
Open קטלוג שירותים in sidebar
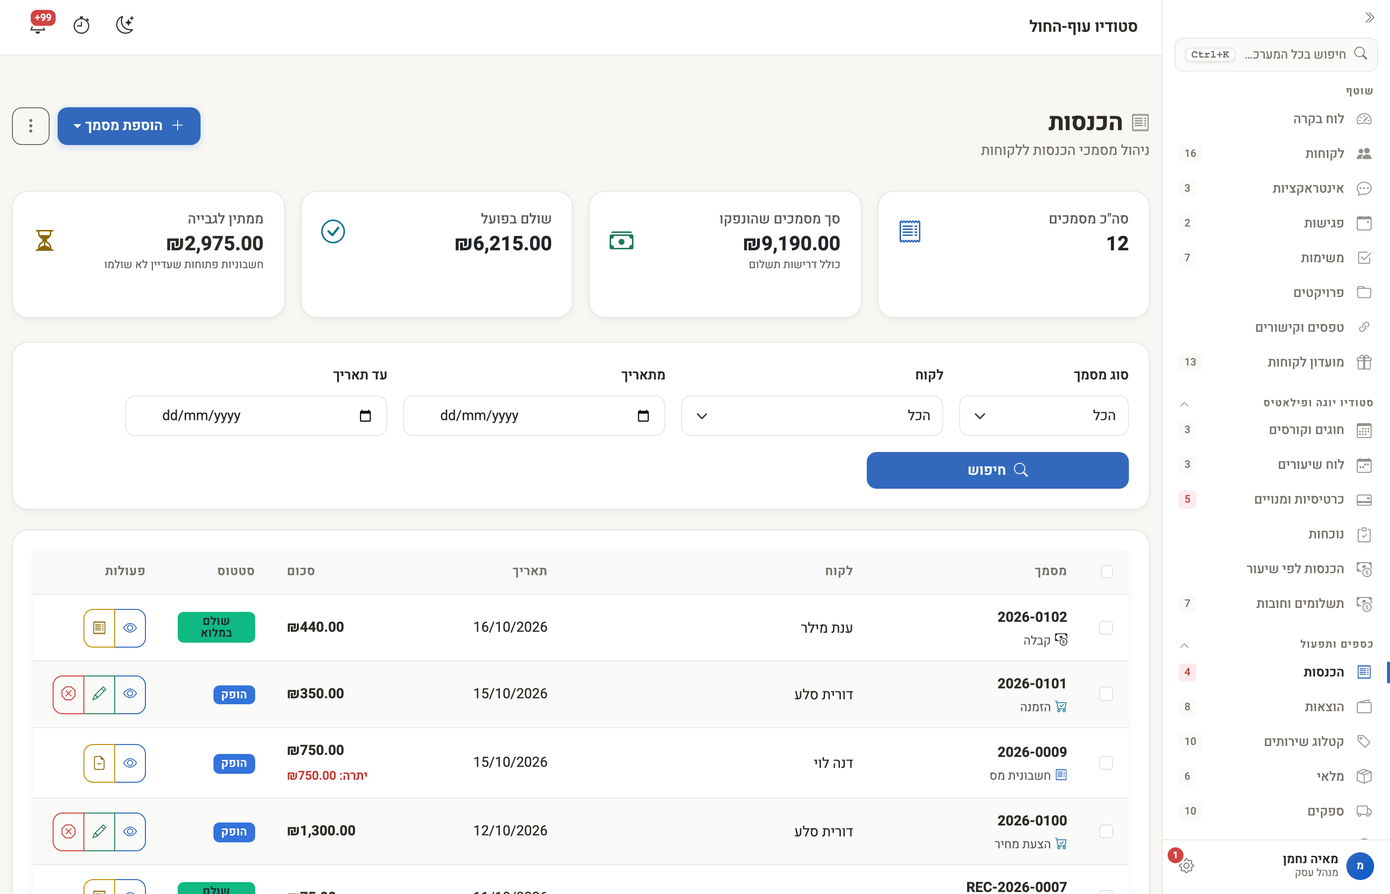[1276, 742]
